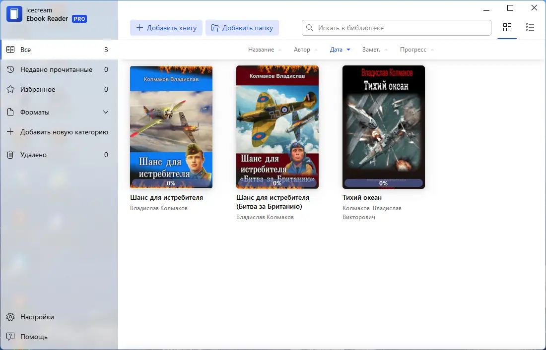Open the "Настройки" gear icon
This screenshot has width=546, height=350.
coord(11,316)
